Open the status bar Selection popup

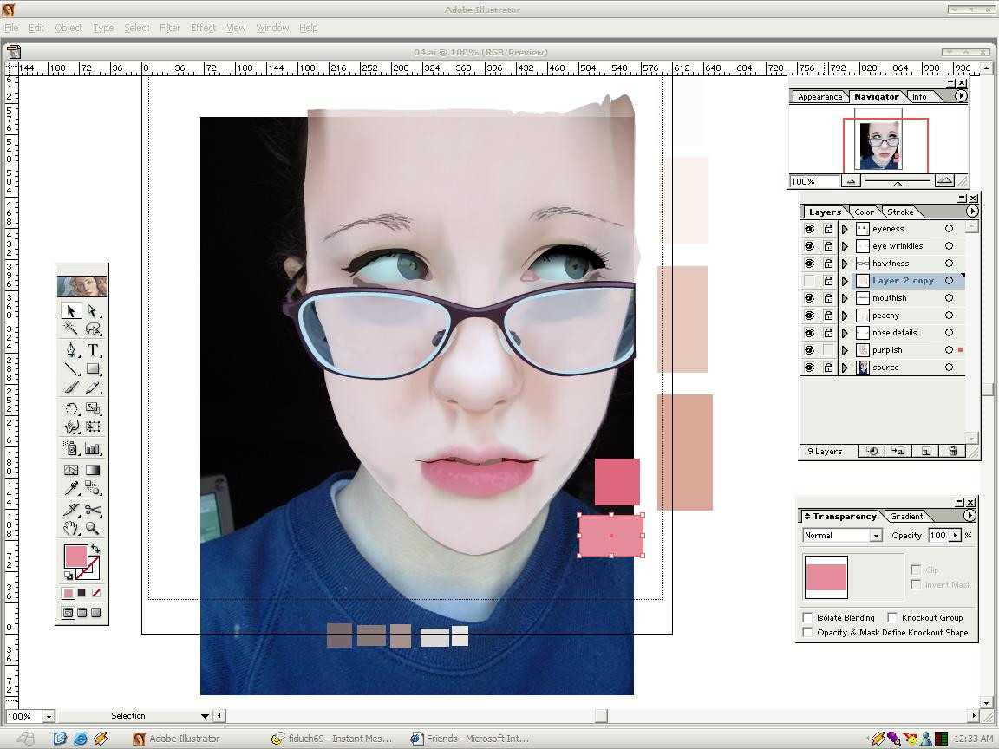coord(205,716)
